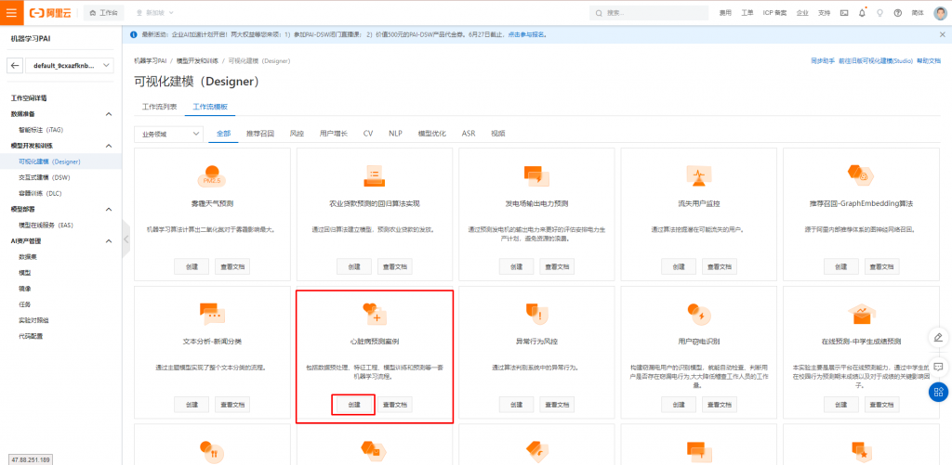Click the 在线预测-中学生成绩预测 template icon

click(861, 314)
